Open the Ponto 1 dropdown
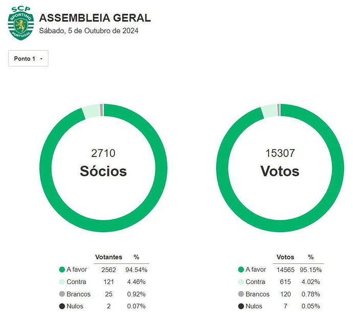This screenshot has height=313, width=353. pos(28,59)
